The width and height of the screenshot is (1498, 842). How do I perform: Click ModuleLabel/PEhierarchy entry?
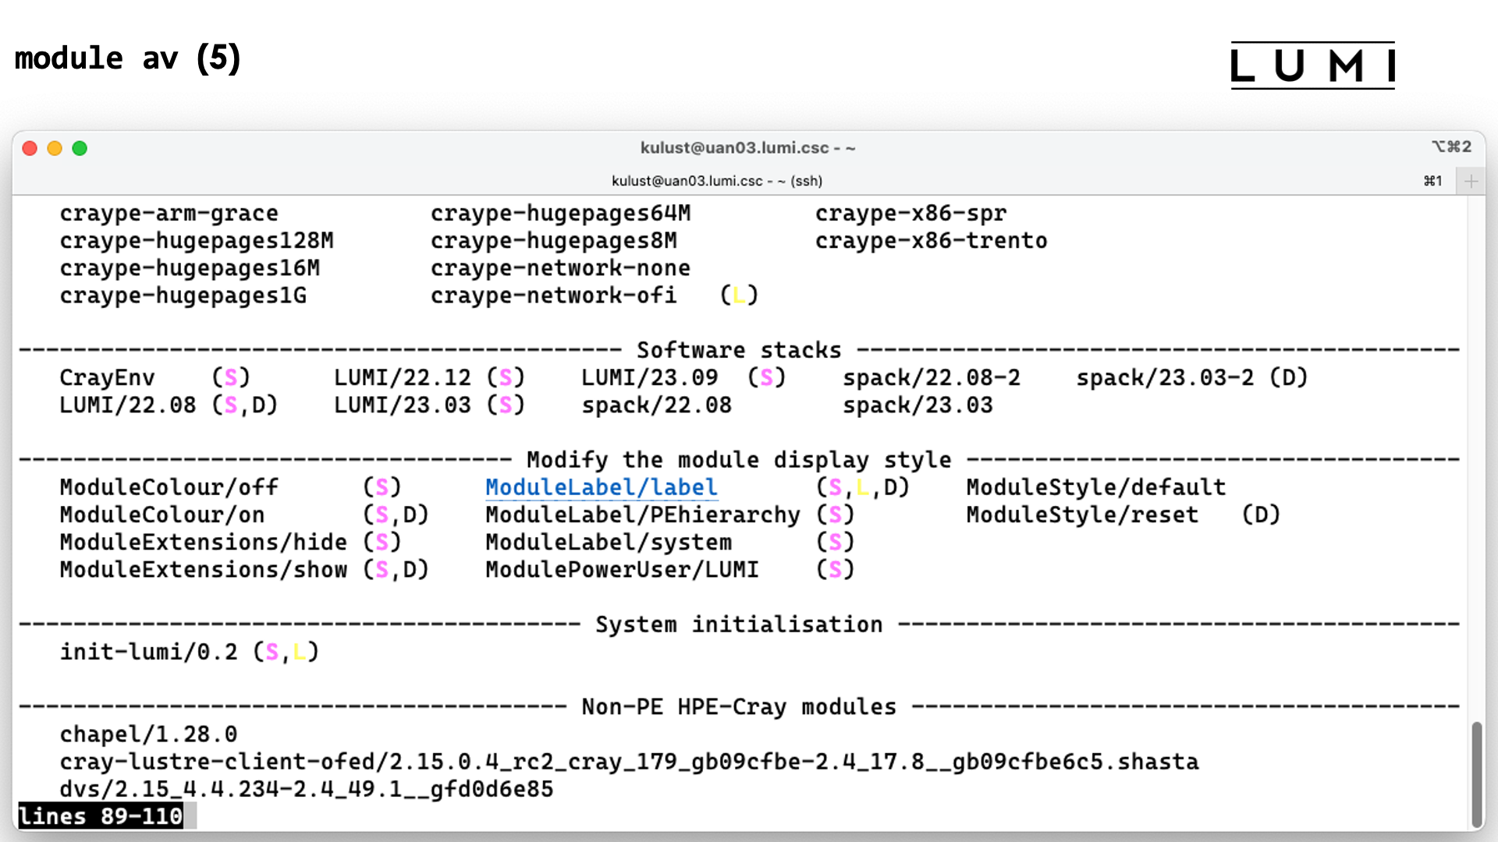(x=642, y=515)
